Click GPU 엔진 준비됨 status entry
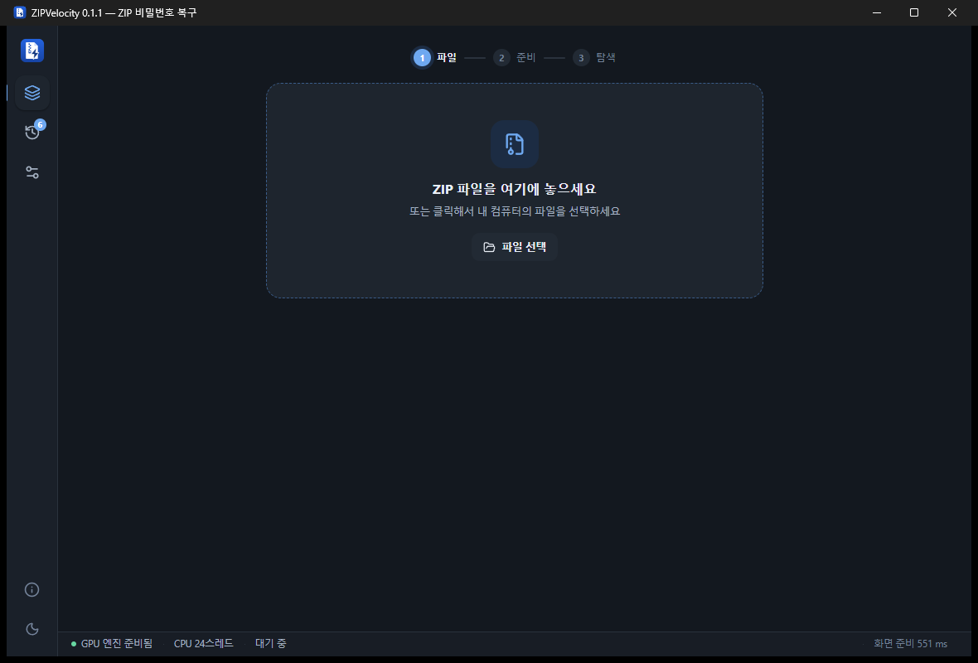Image resolution: width=978 pixels, height=663 pixels. click(112, 643)
